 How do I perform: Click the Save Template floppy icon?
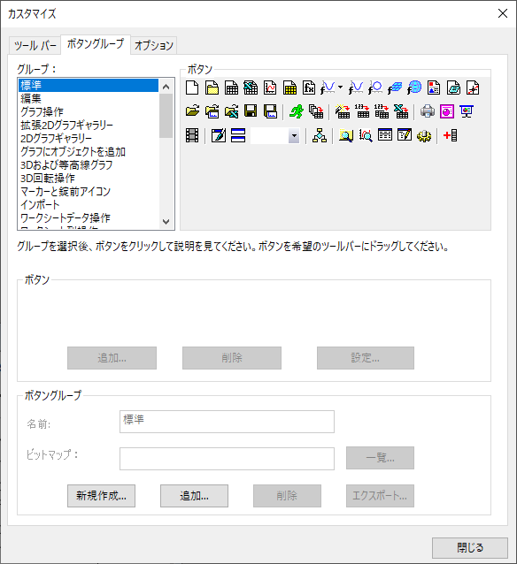pos(270,111)
